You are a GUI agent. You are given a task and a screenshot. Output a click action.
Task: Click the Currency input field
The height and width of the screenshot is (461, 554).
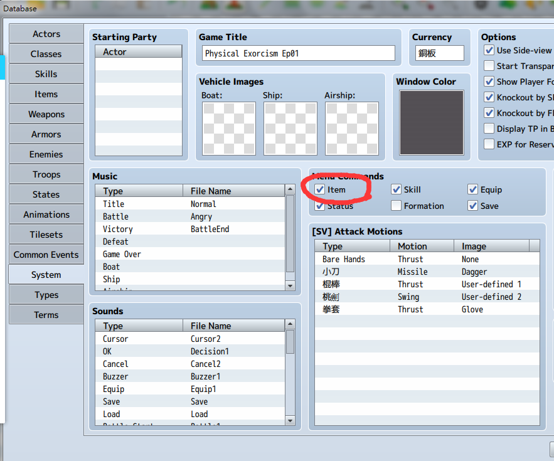[440, 53]
